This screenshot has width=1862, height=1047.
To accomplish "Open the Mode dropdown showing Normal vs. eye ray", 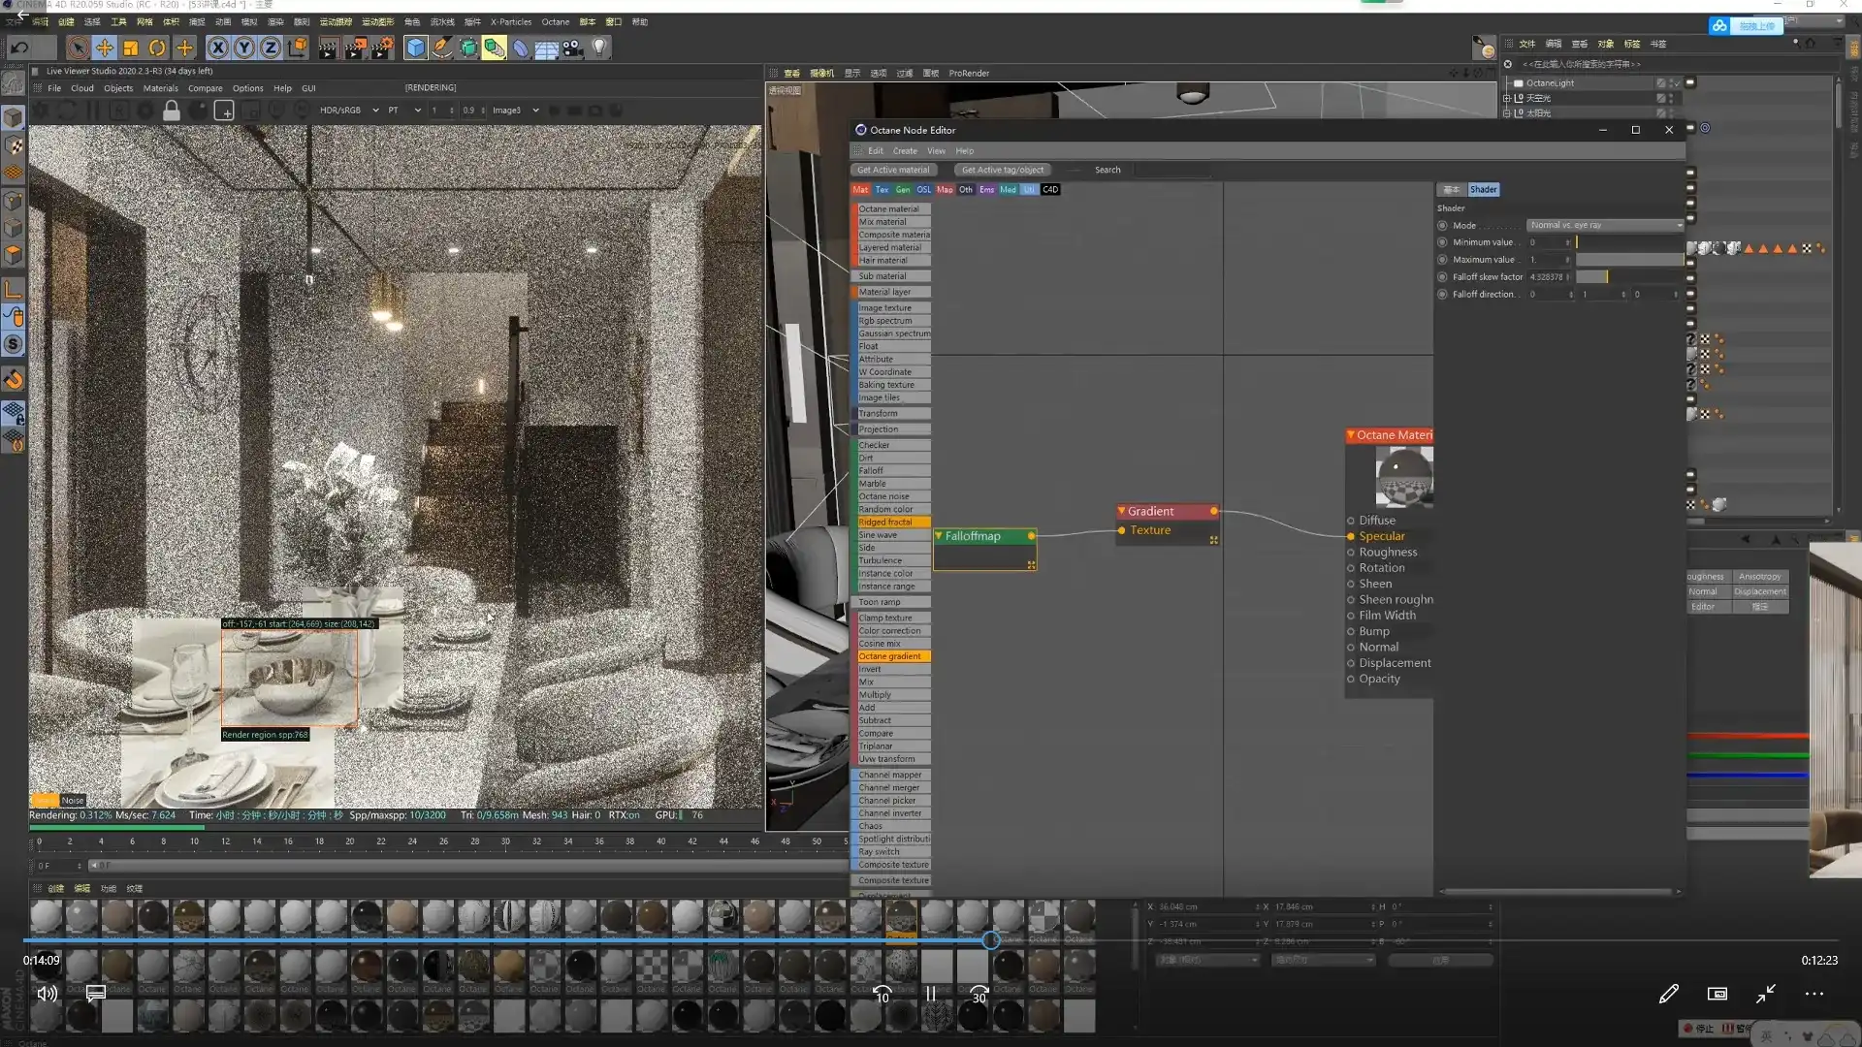I will pos(1605,225).
